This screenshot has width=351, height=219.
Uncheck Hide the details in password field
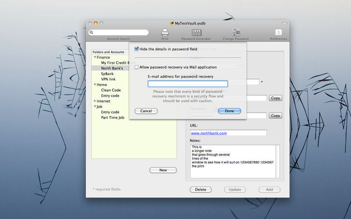click(x=137, y=49)
